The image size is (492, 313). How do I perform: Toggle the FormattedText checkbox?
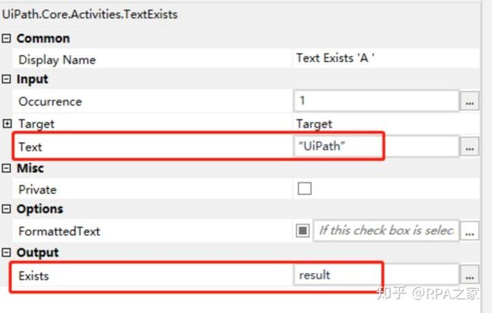[303, 231]
